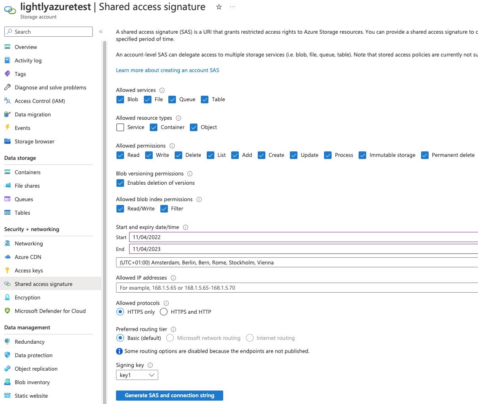Click the Access keys key icon
Image resolution: width=478 pixels, height=404 pixels.
7,270
